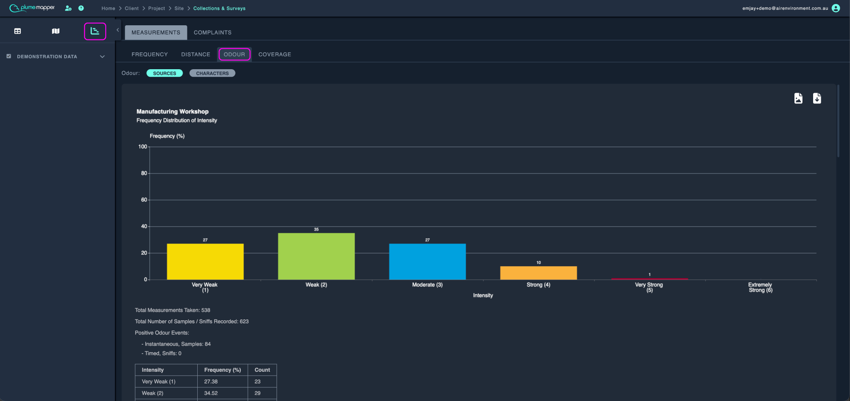
Task: Click the Frequency Distribution of Intensity subtitle
Action: (x=177, y=121)
